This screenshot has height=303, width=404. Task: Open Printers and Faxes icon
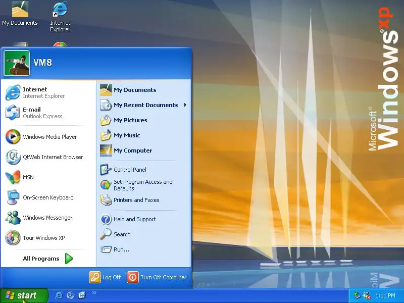(106, 200)
